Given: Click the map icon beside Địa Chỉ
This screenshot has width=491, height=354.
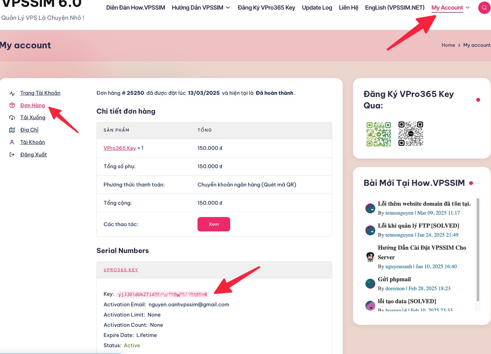Looking at the screenshot, I should tap(12, 130).
